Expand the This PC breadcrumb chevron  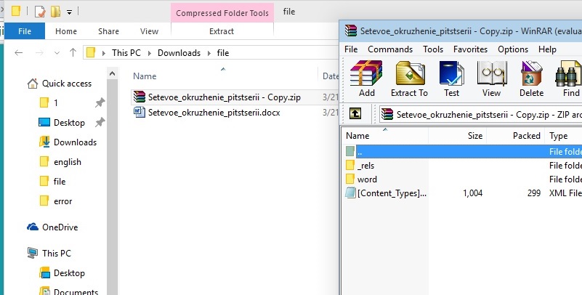click(149, 53)
